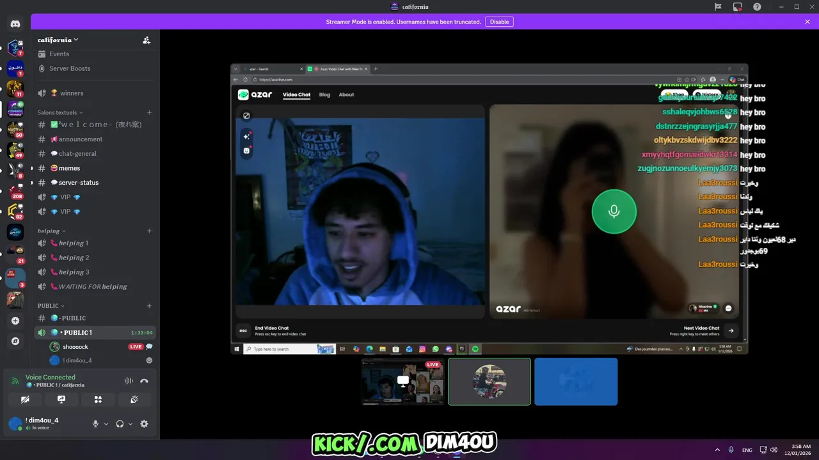Add channel to helping category
The width and height of the screenshot is (819, 460).
149,231
